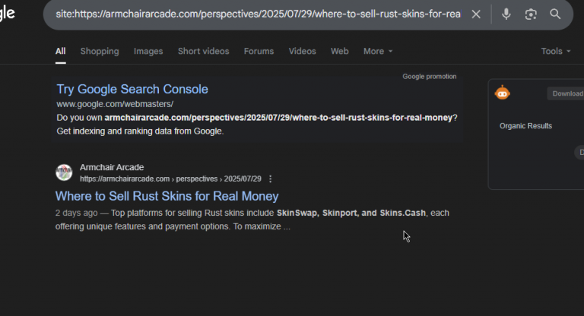Open Try Google Search Console link

click(132, 90)
